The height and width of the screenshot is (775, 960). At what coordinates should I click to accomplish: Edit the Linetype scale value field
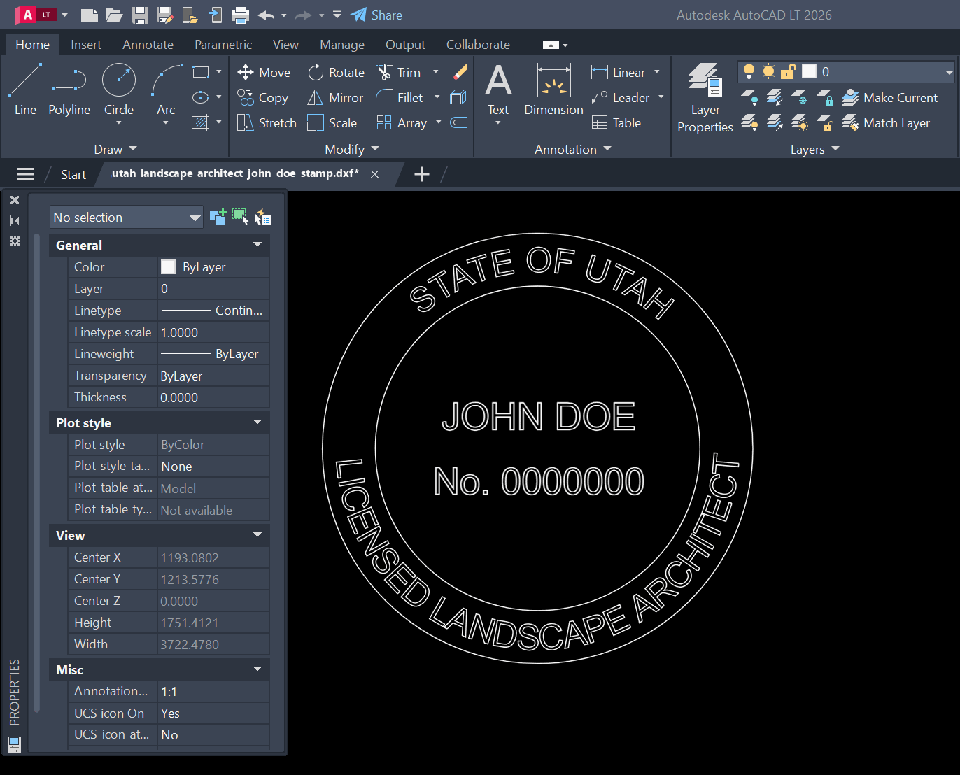point(213,332)
